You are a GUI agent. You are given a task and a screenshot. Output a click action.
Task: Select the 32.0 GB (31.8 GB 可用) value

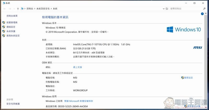(84, 48)
